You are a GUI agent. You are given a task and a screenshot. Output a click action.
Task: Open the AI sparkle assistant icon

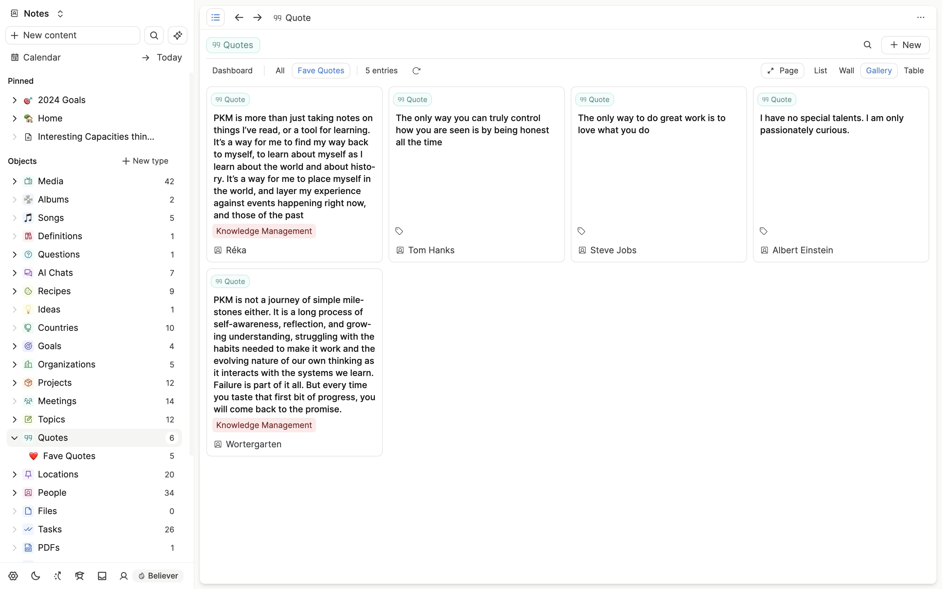[178, 35]
